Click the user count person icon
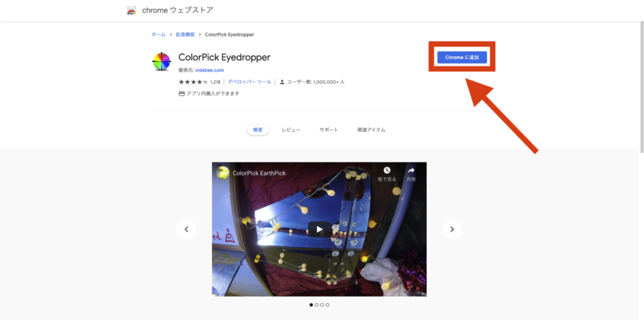Screen dimensions: 644x325 click(282, 82)
